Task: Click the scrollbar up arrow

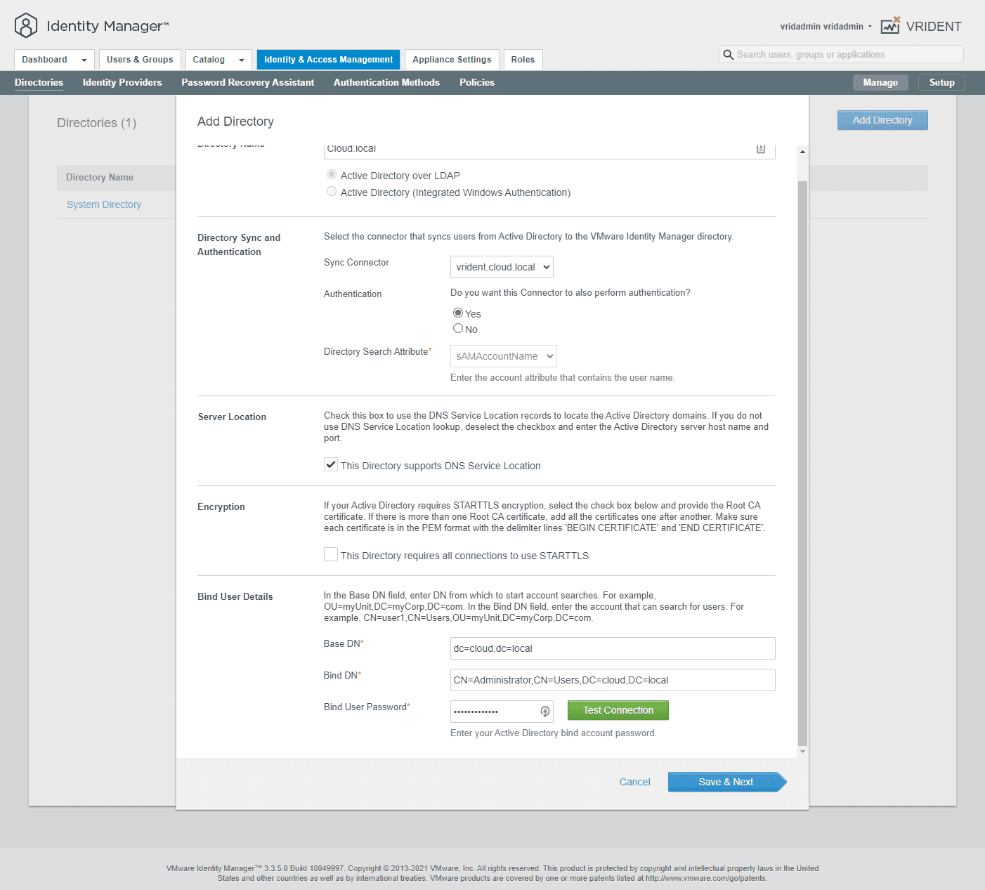Action: [802, 152]
